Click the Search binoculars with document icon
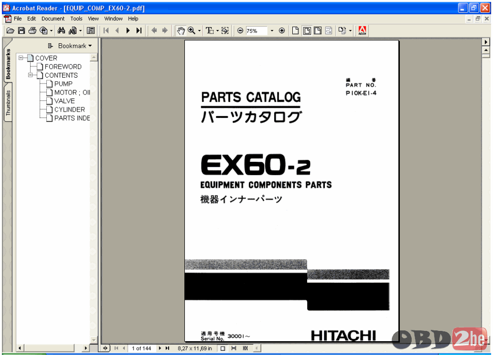Viewport: 493px width, 355px height. 72,30
